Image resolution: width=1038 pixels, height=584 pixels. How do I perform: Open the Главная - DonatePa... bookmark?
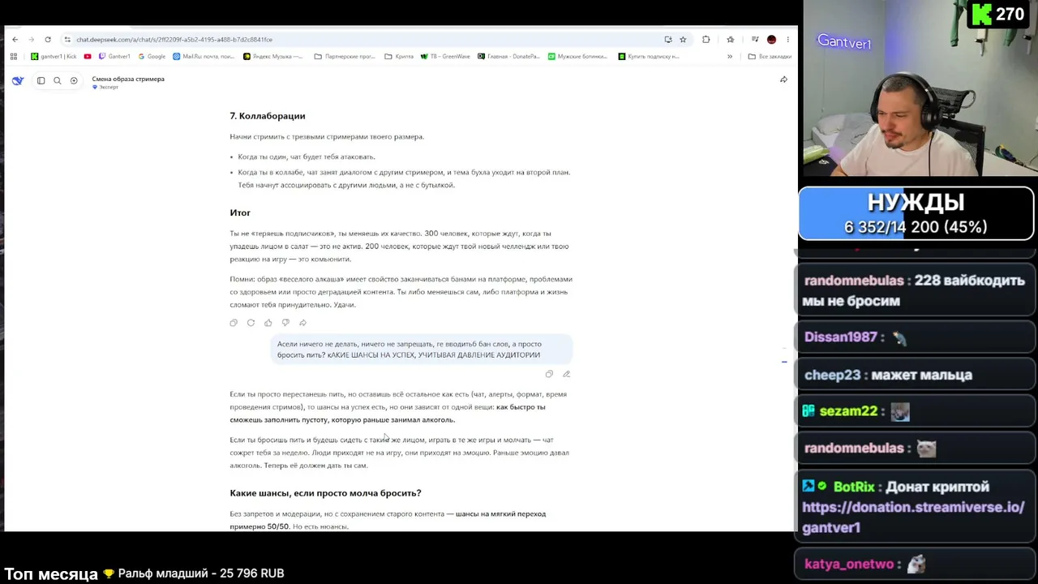[x=508, y=57]
